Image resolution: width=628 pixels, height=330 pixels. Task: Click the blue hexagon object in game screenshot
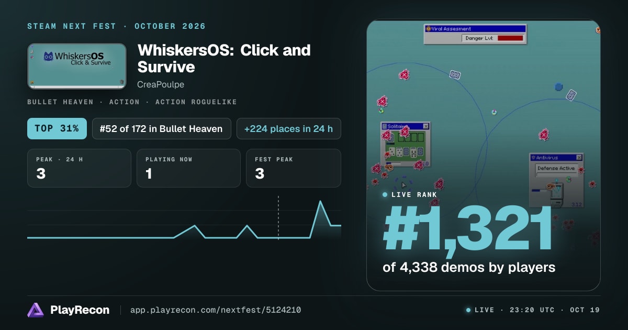[x=558, y=86]
